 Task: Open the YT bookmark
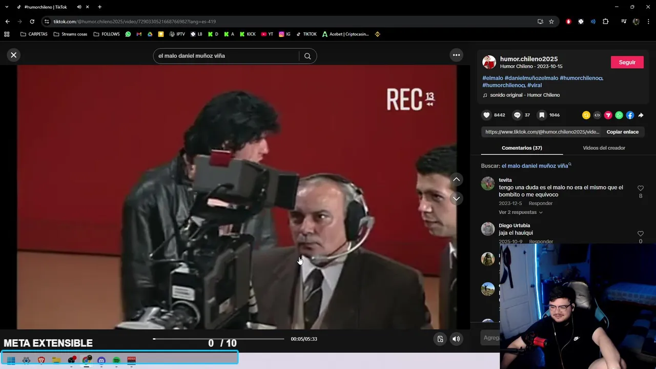pos(267,34)
